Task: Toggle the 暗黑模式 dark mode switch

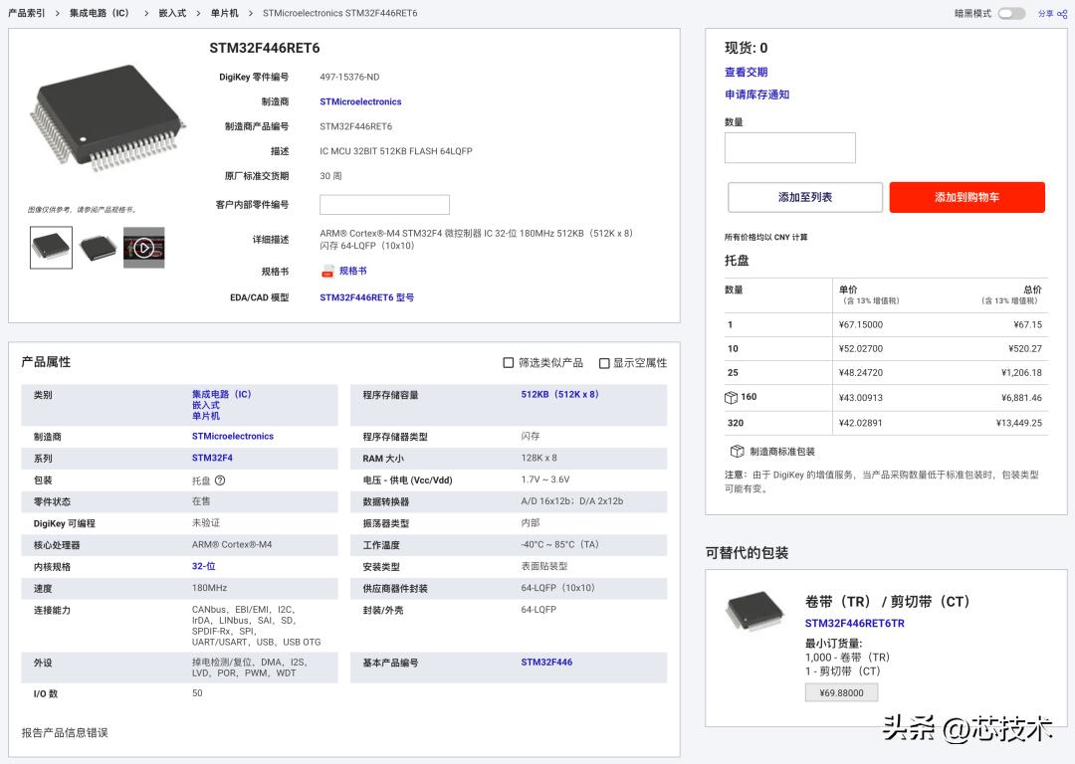Action: point(1011,13)
